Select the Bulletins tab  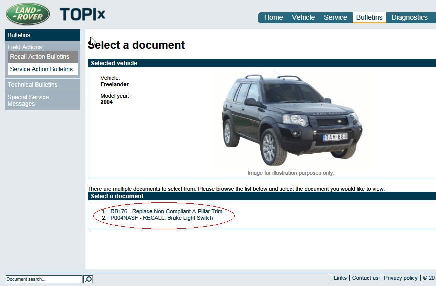tap(369, 18)
